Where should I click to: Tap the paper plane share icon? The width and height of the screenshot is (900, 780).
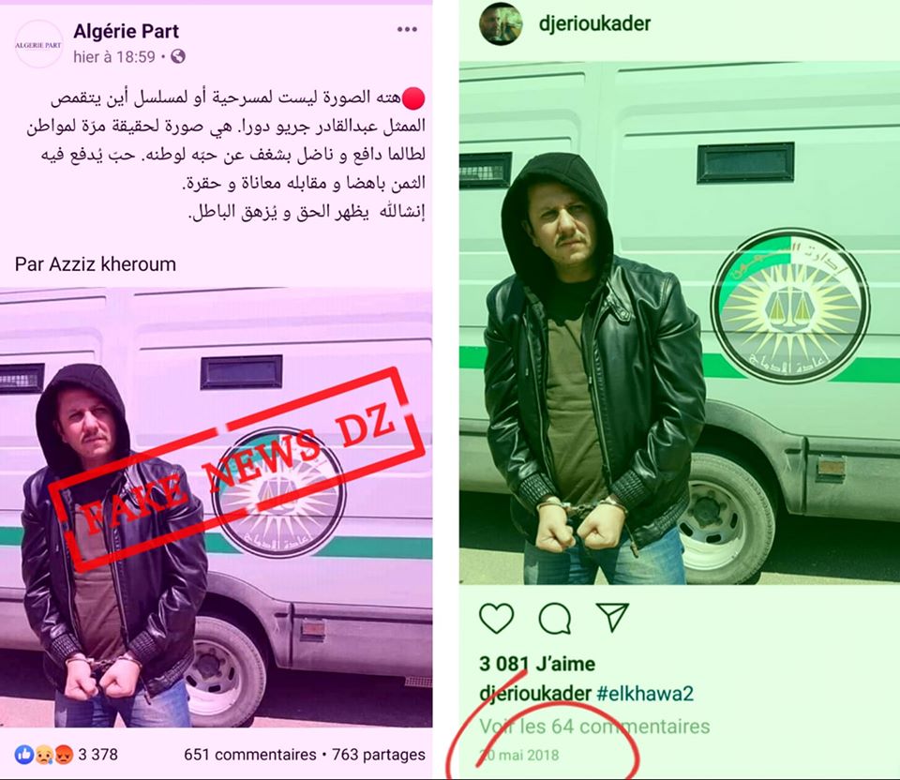[x=612, y=617]
